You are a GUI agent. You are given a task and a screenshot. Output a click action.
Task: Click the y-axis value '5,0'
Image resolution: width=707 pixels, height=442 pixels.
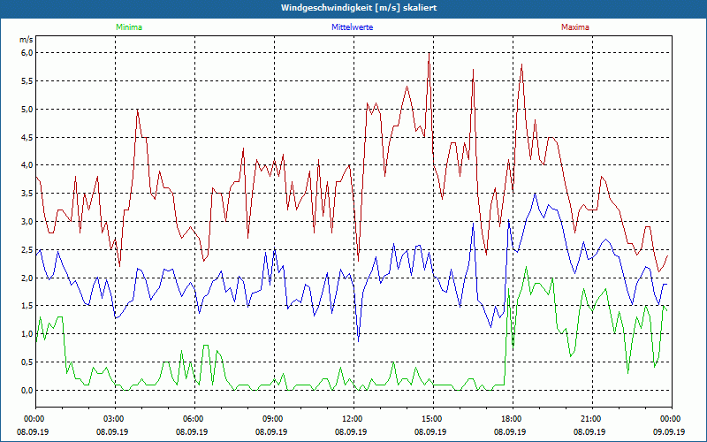(27, 109)
